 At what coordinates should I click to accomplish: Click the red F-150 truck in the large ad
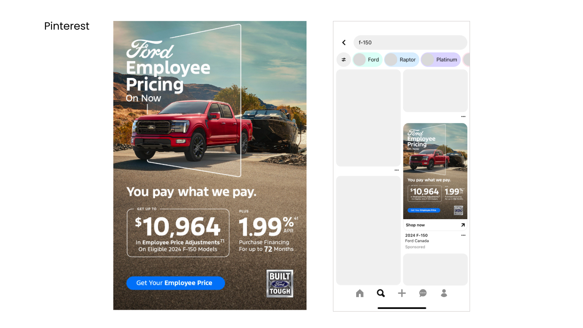[191, 131]
